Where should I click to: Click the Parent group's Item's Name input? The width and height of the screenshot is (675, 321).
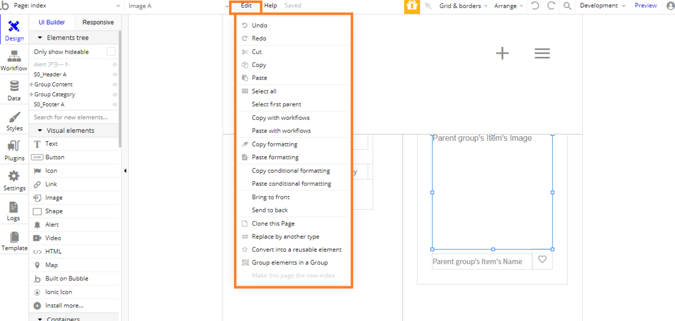(x=481, y=261)
